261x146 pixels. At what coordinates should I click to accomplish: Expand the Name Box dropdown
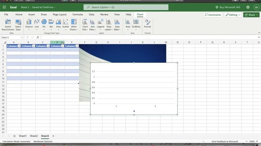coord(22,37)
